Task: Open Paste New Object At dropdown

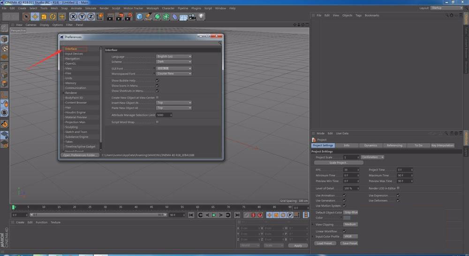Action: (174, 108)
